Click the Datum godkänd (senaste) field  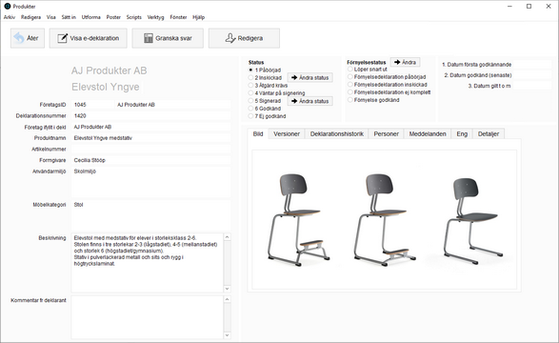pyautogui.click(x=531, y=75)
